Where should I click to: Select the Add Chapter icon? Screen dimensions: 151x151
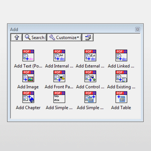(x=28, y=97)
